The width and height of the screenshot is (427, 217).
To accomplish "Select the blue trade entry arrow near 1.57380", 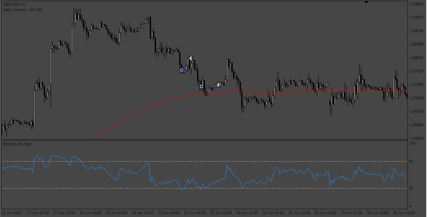I will tap(202, 87).
